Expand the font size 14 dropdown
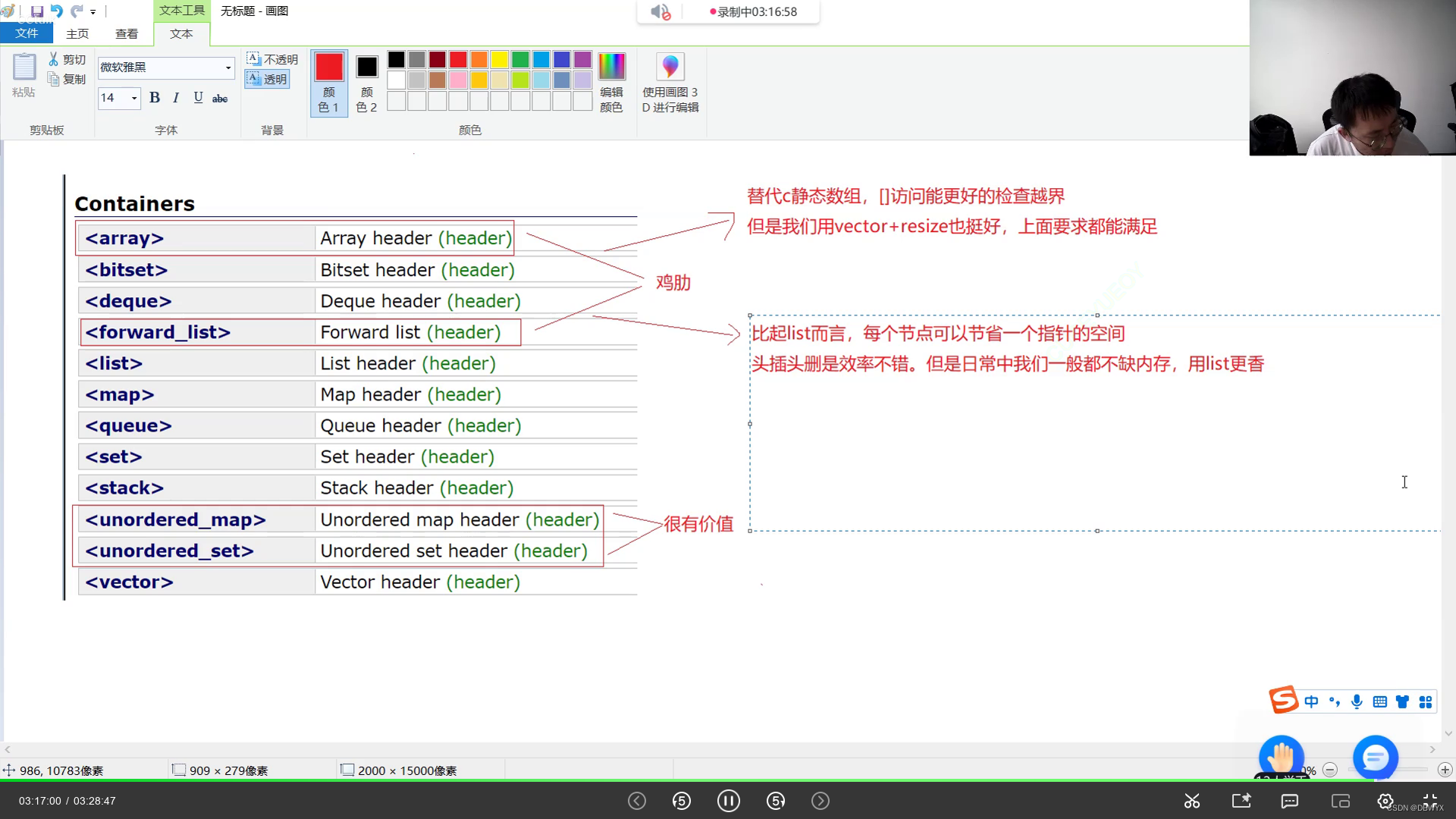This screenshot has height=819, width=1456. (133, 99)
